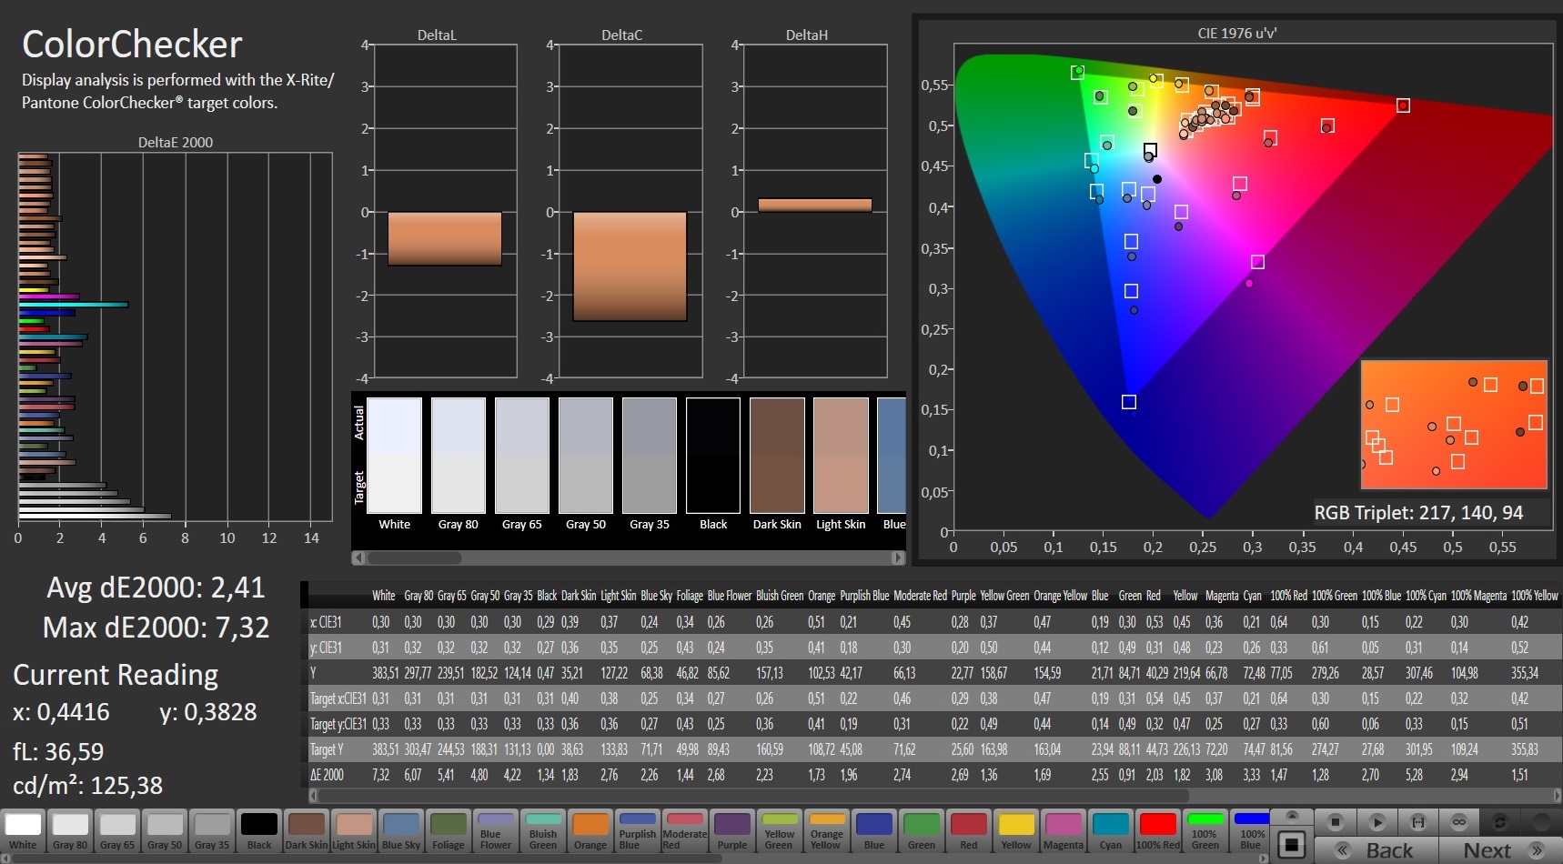Viewport: 1563px width, 864px height.
Task: Click the Play read-series icon
Action: (1376, 822)
